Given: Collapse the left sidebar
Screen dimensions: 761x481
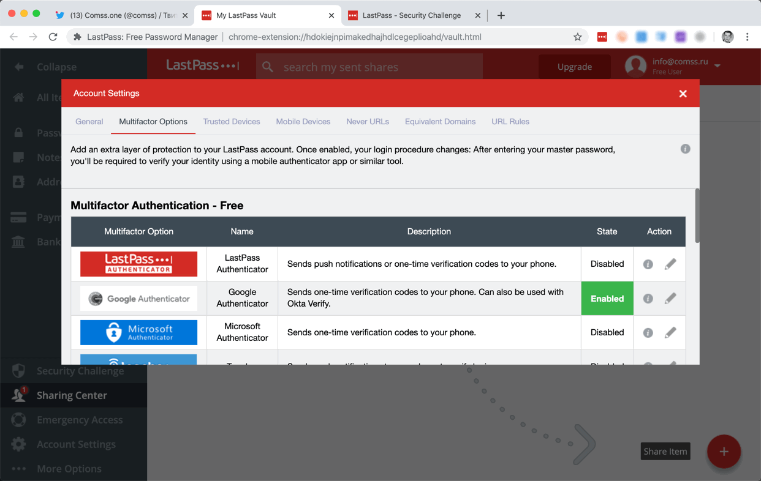Looking at the screenshot, I should 46,67.
